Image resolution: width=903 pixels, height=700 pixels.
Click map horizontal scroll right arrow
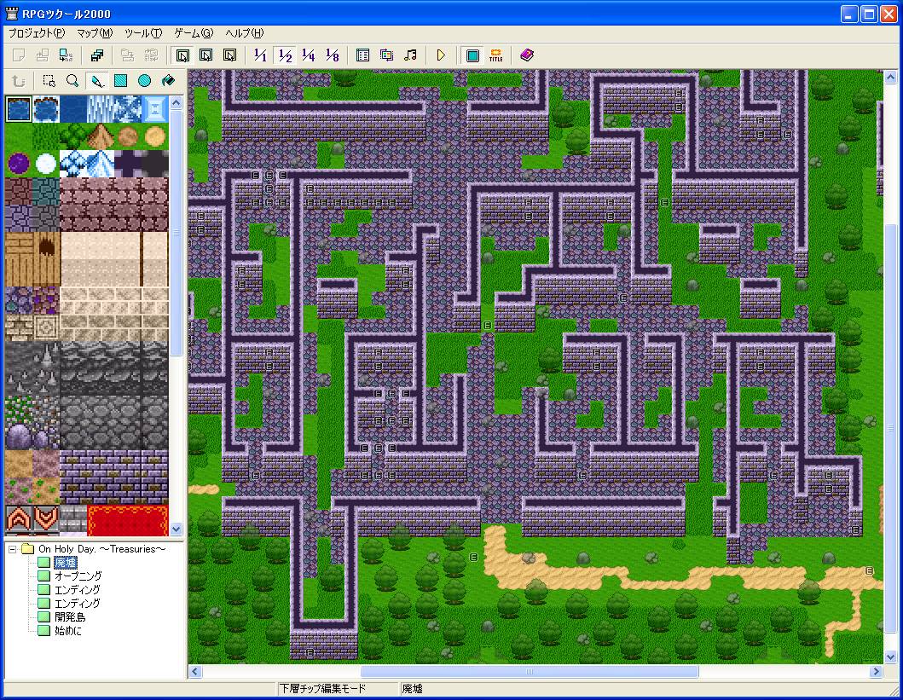pyautogui.click(x=876, y=671)
